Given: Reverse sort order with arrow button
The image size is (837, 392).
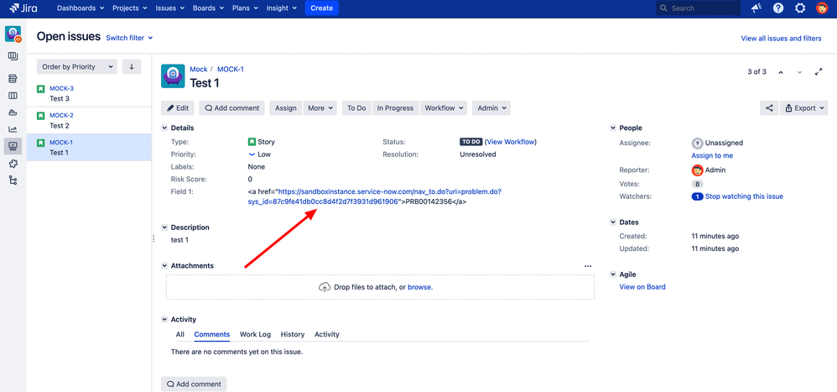Looking at the screenshot, I should click(x=132, y=67).
